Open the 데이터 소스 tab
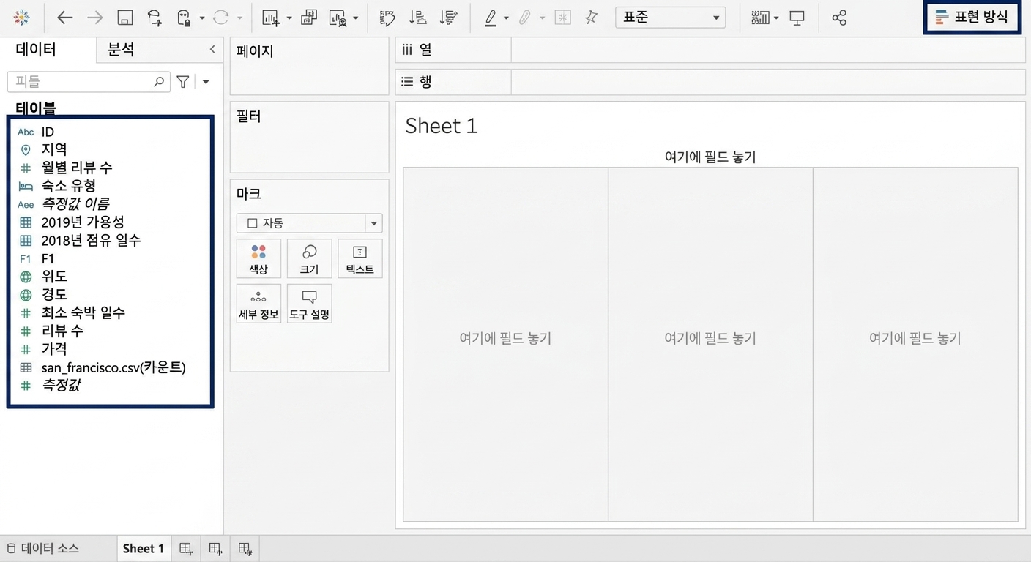1031x562 pixels. pyautogui.click(x=42, y=548)
